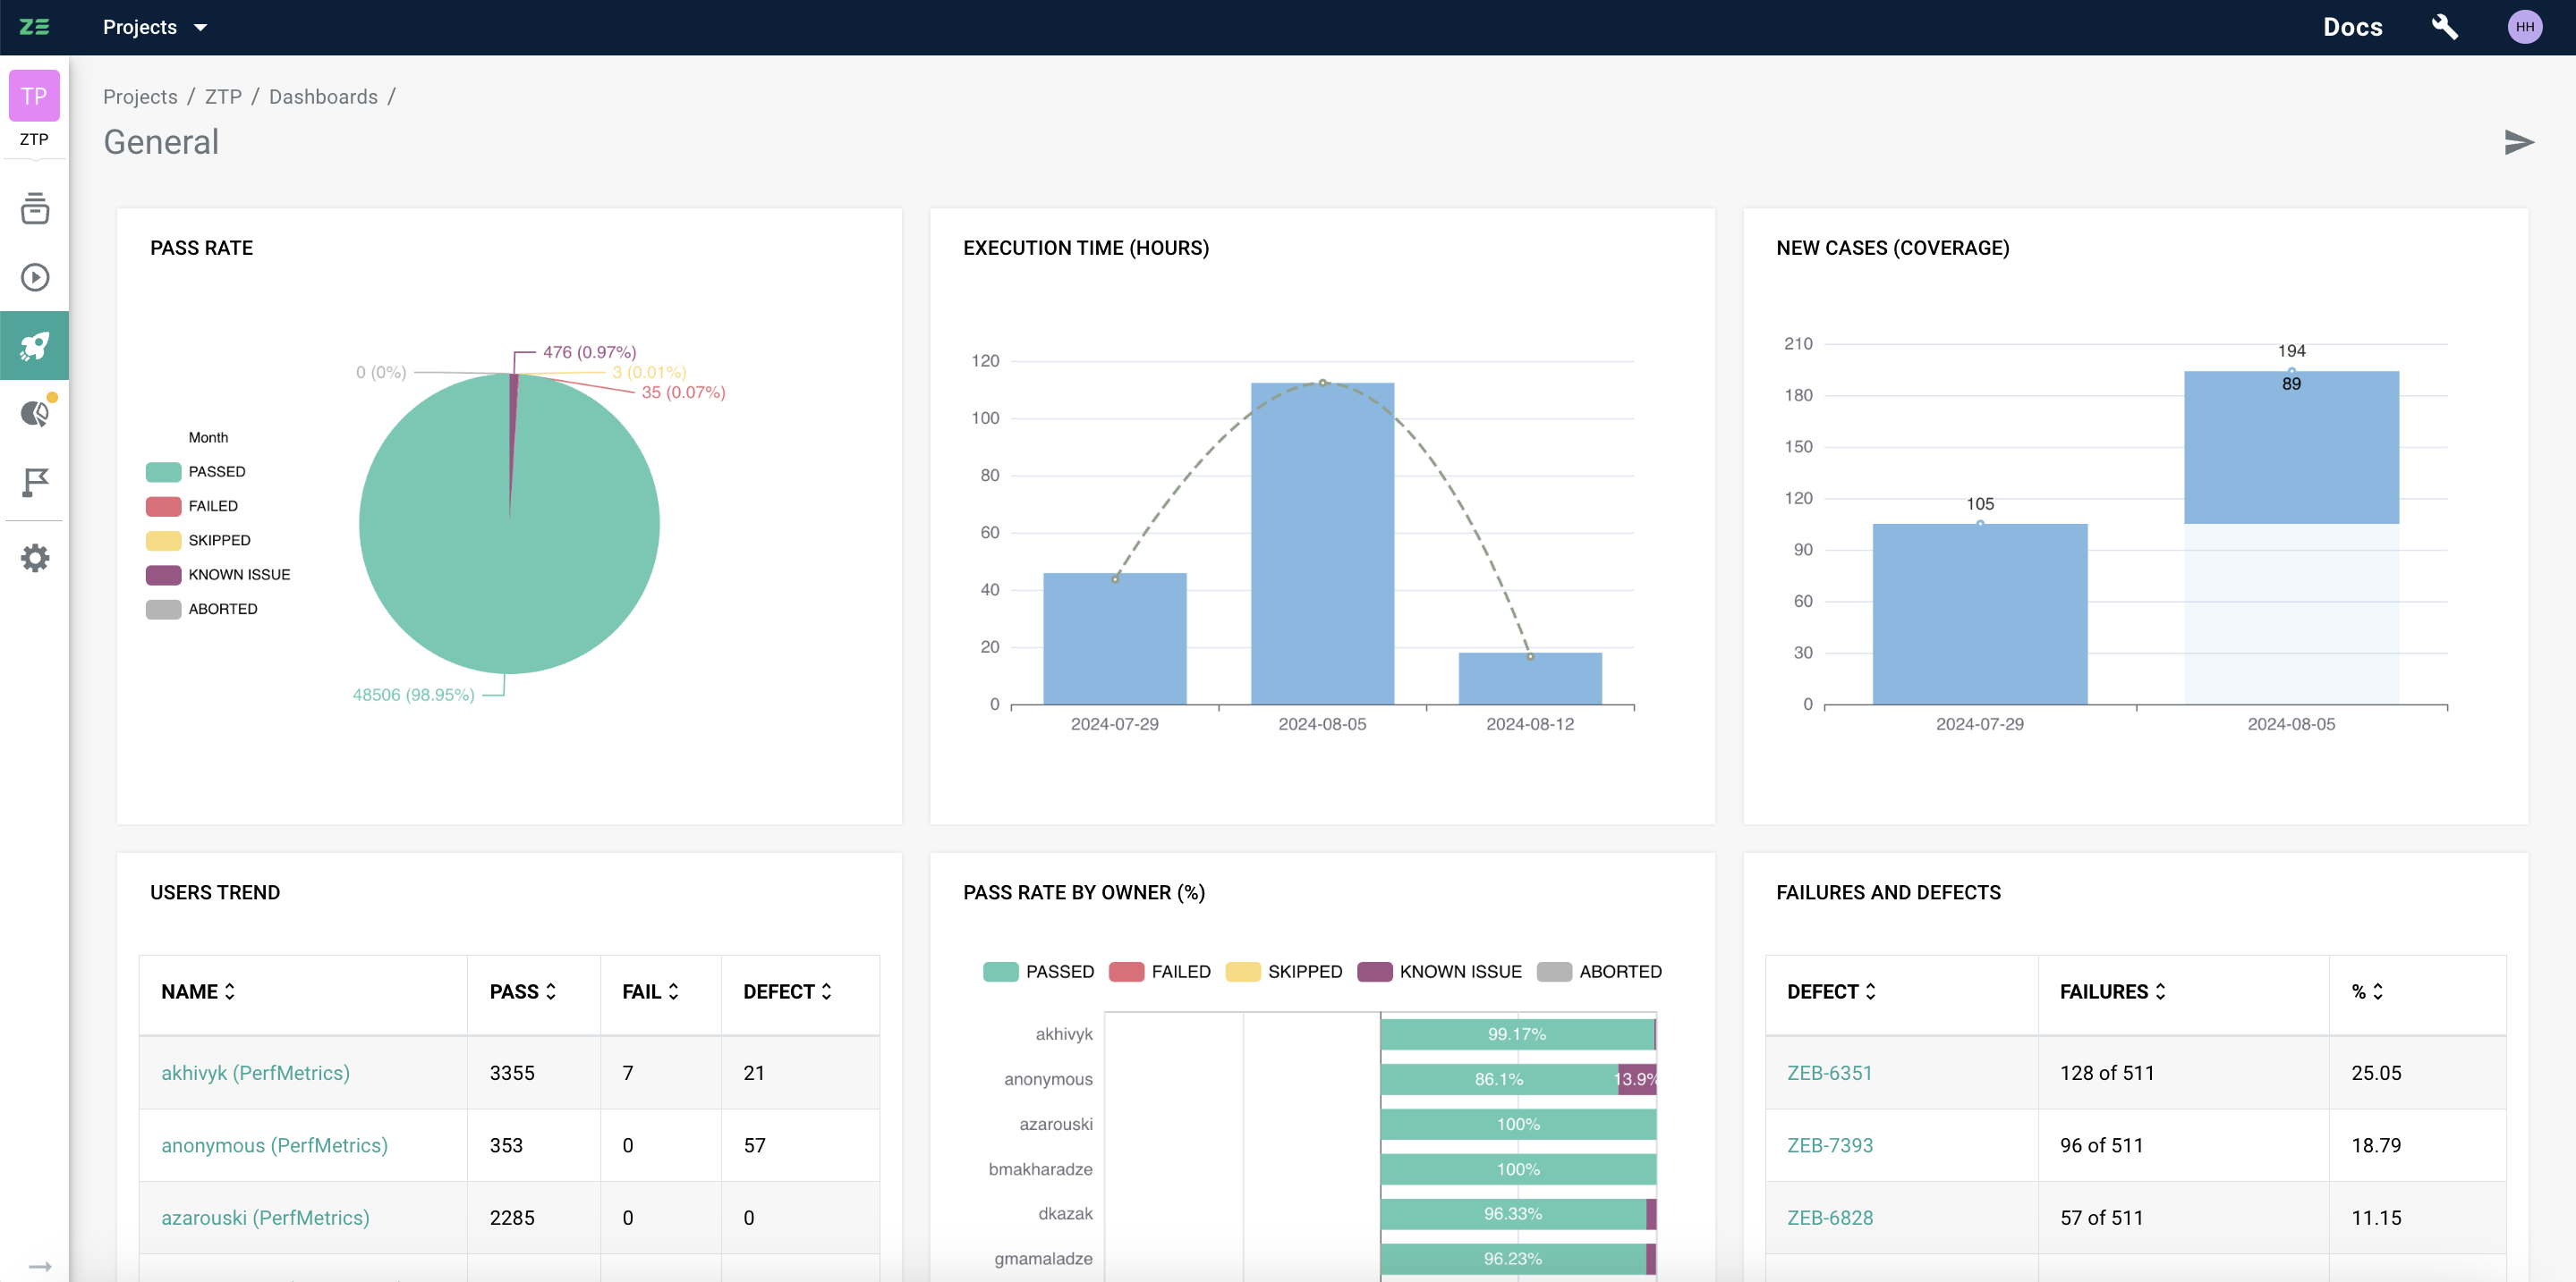
Task: Open Milestones via the flag icon
Action: [35, 484]
